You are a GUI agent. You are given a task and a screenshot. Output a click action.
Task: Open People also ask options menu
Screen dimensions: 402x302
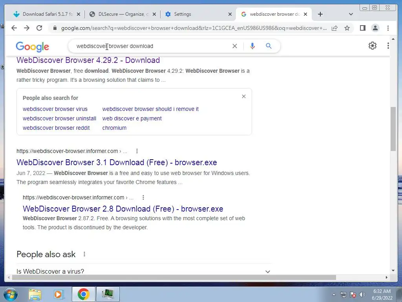point(84,254)
